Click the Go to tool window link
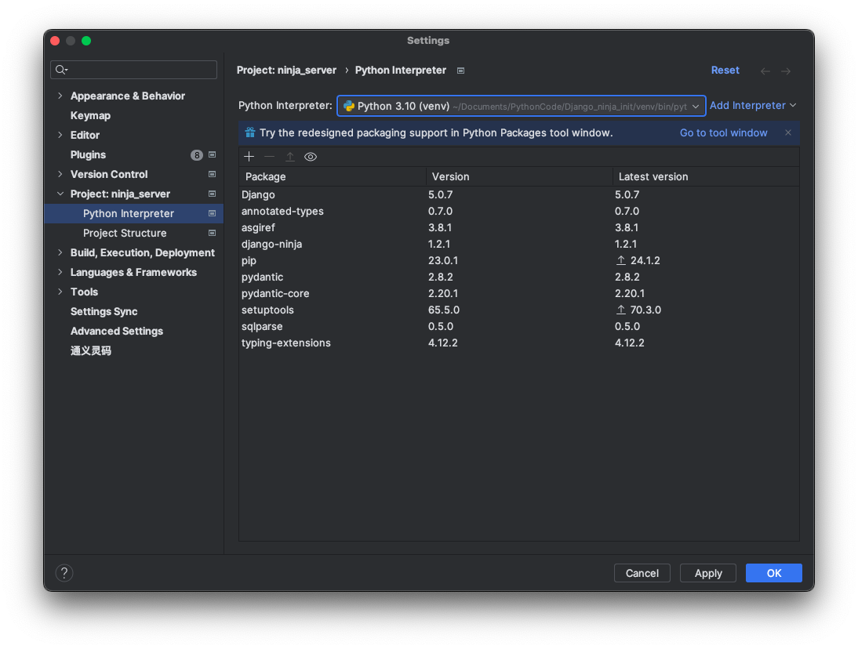858x649 pixels. 723,132
